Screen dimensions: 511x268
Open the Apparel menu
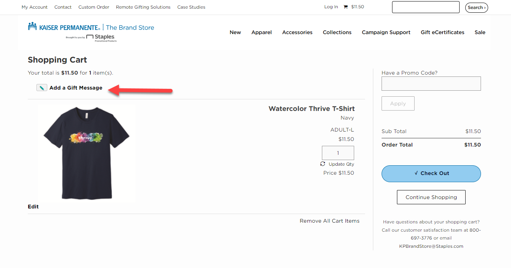262,33
